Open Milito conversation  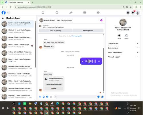pyautogui.click(x=17, y=82)
